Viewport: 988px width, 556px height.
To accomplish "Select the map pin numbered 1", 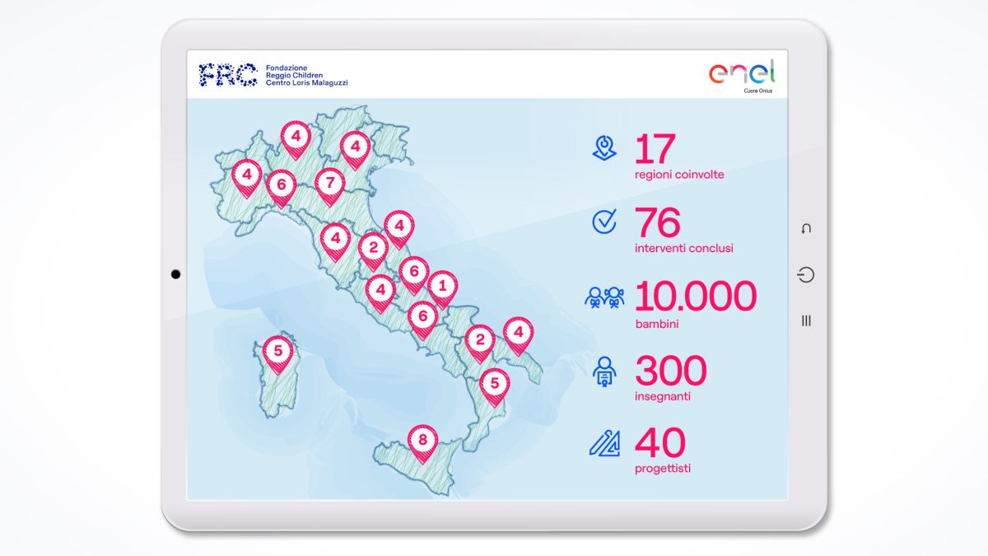I will coord(441,287).
